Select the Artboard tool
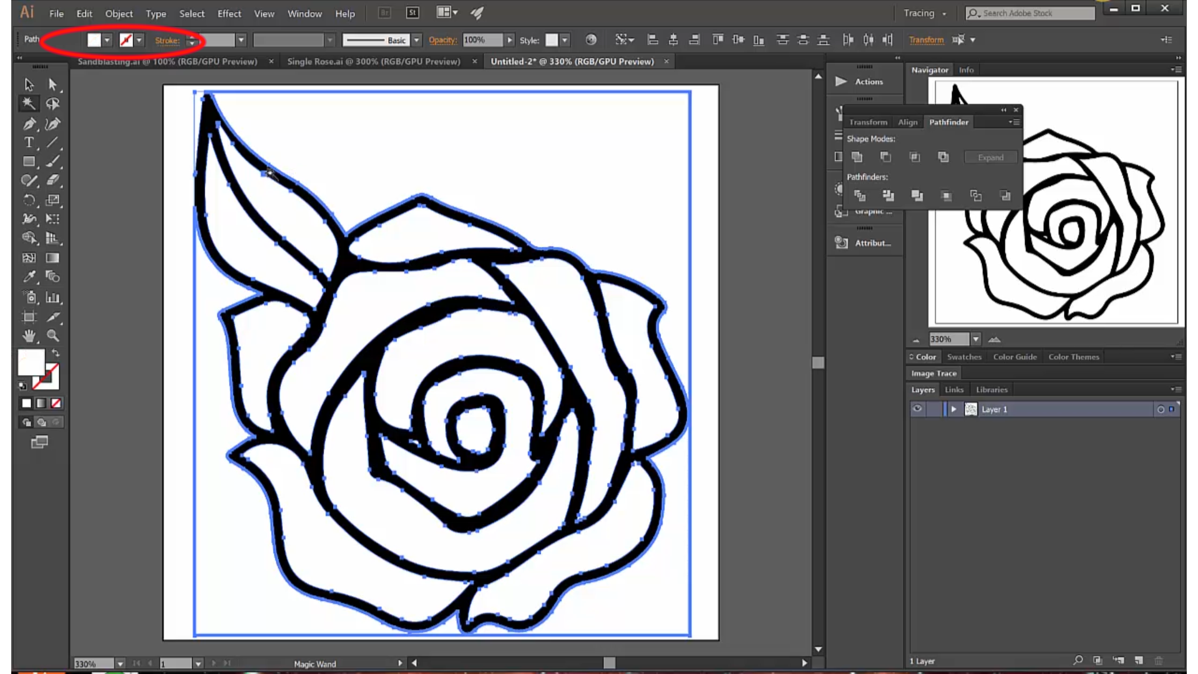The height and width of the screenshot is (674, 1198). click(29, 317)
